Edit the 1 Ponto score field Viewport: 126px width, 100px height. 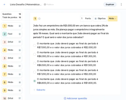coord(86,18)
